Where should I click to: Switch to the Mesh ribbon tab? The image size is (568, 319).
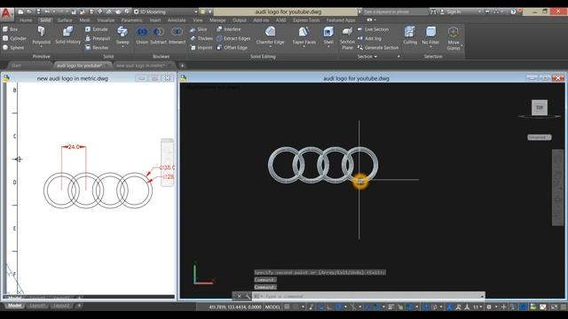click(x=85, y=20)
